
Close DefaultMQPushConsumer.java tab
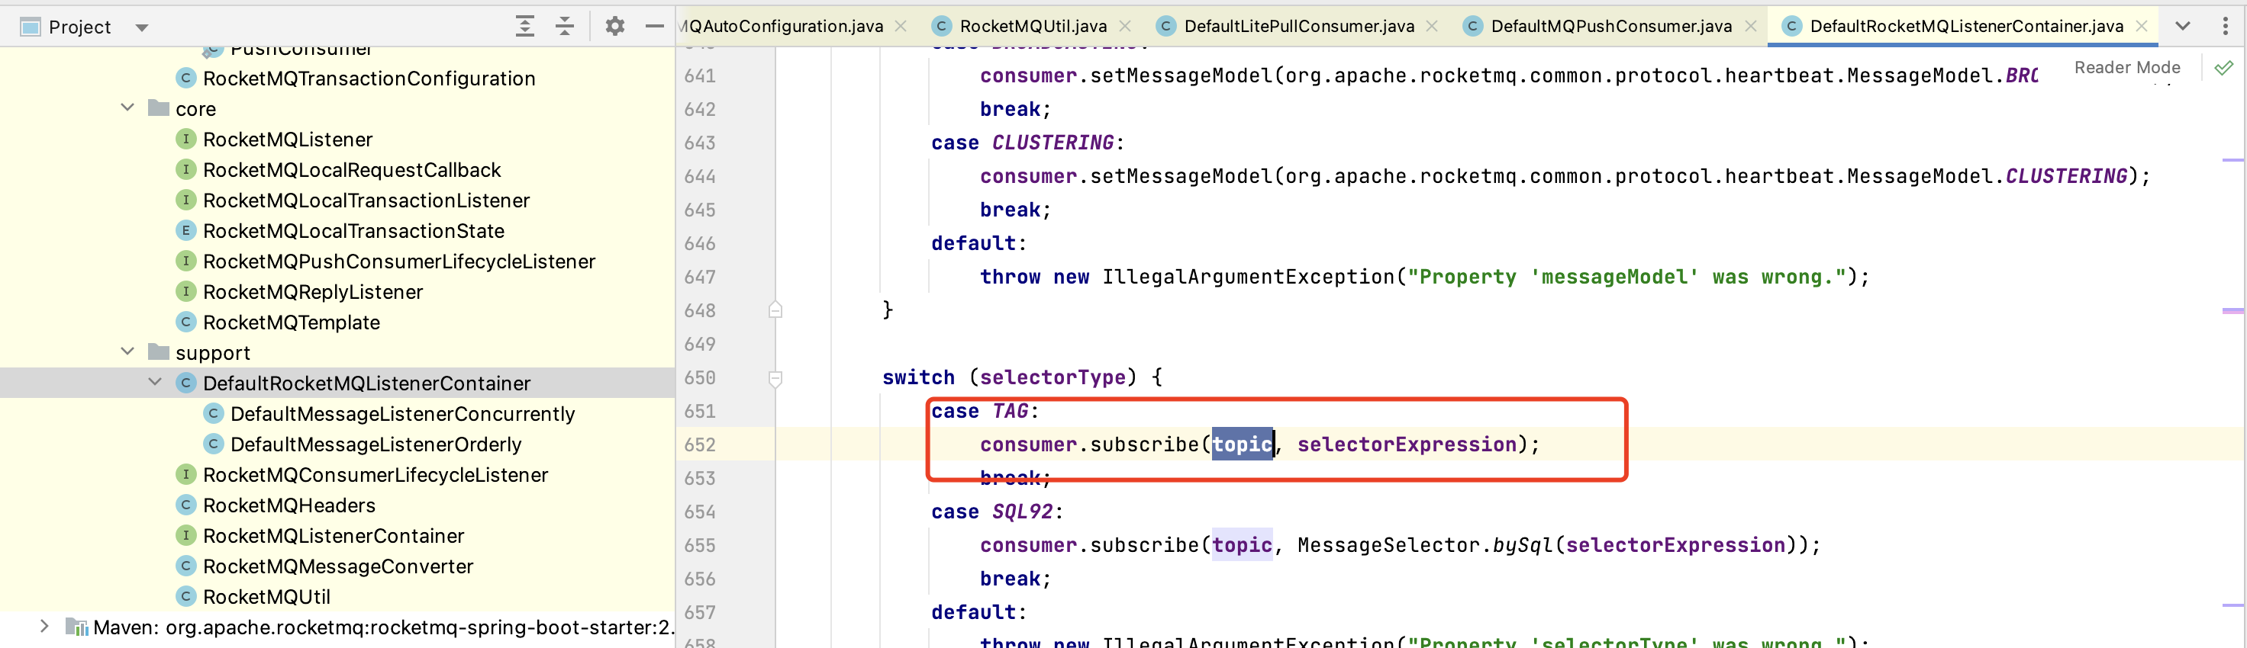pyautogui.click(x=1750, y=26)
